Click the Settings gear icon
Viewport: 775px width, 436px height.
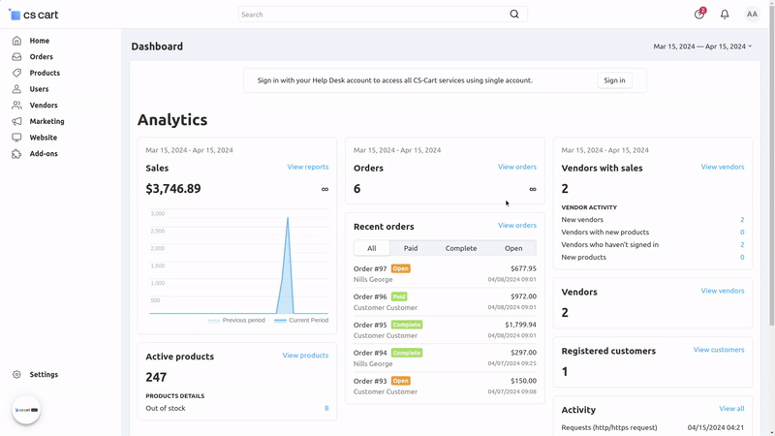[x=16, y=374]
